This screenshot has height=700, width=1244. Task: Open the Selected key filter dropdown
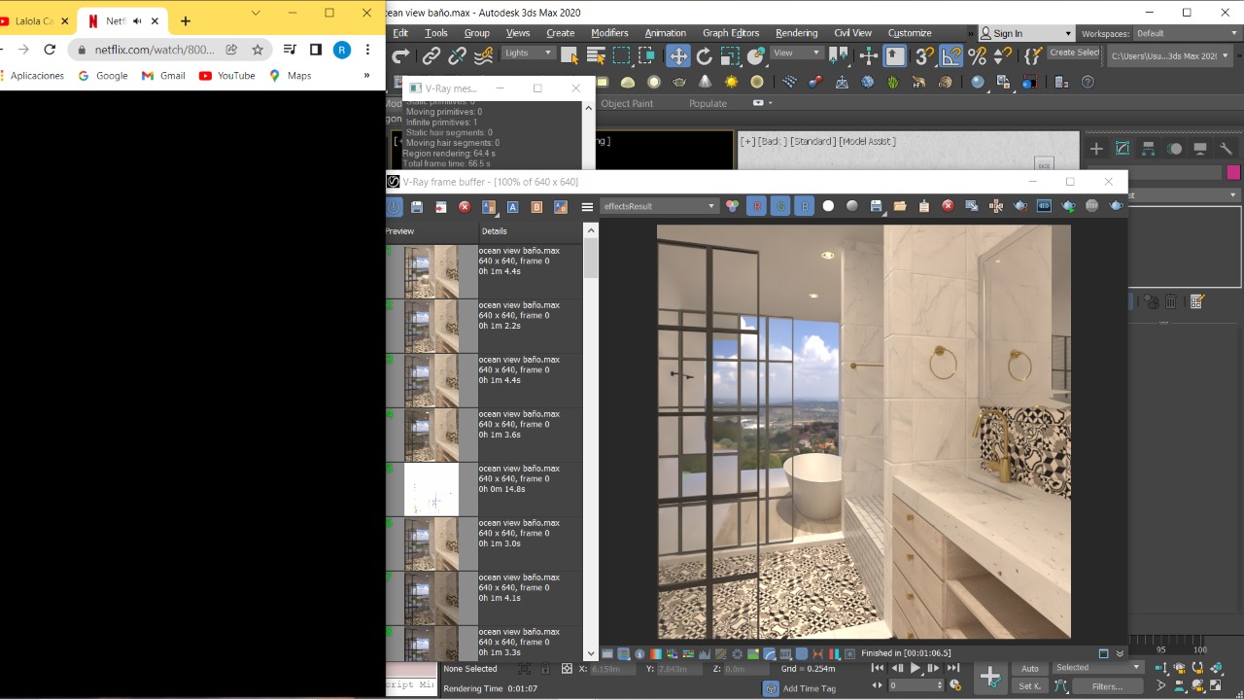pyautogui.click(x=1098, y=668)
